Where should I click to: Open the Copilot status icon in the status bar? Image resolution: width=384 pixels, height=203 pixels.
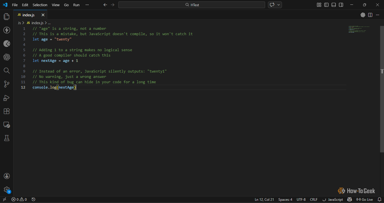[x=349, y=199]
